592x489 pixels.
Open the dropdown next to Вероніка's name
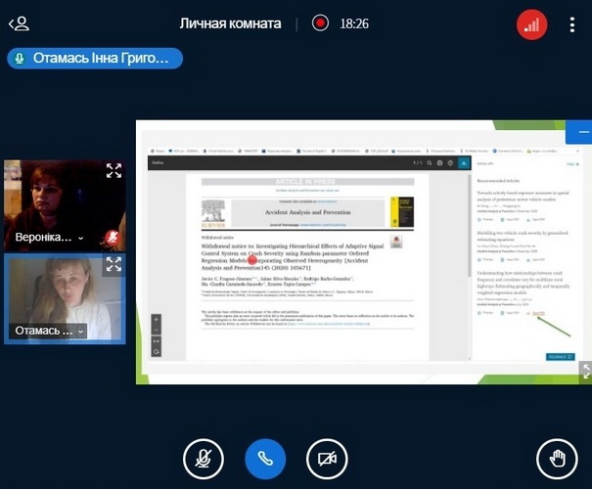tap(81, 238)
